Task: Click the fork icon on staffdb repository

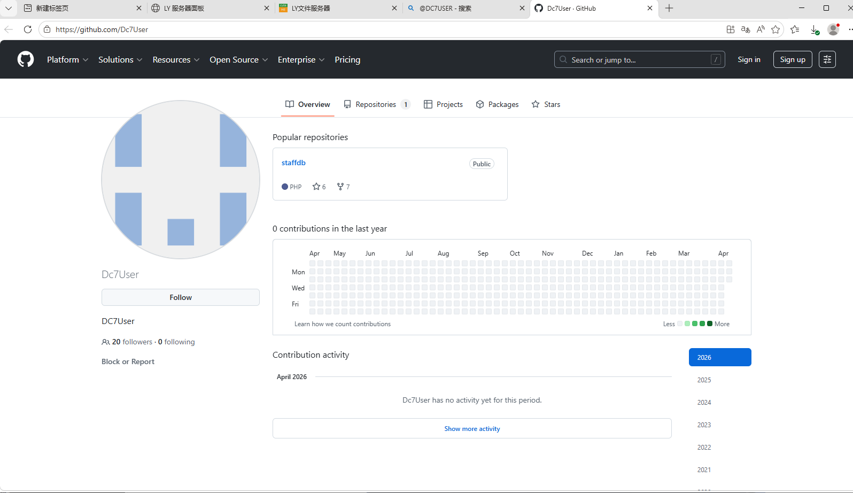Action: [x=340, y=187]
